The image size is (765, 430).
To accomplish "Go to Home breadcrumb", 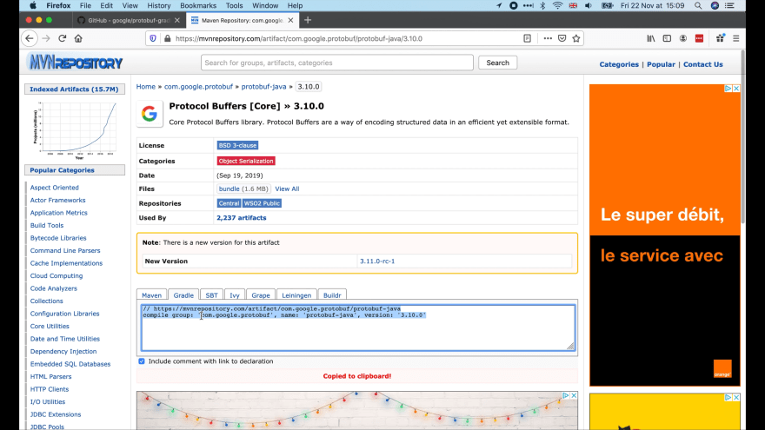I will [x=145, y=86].
